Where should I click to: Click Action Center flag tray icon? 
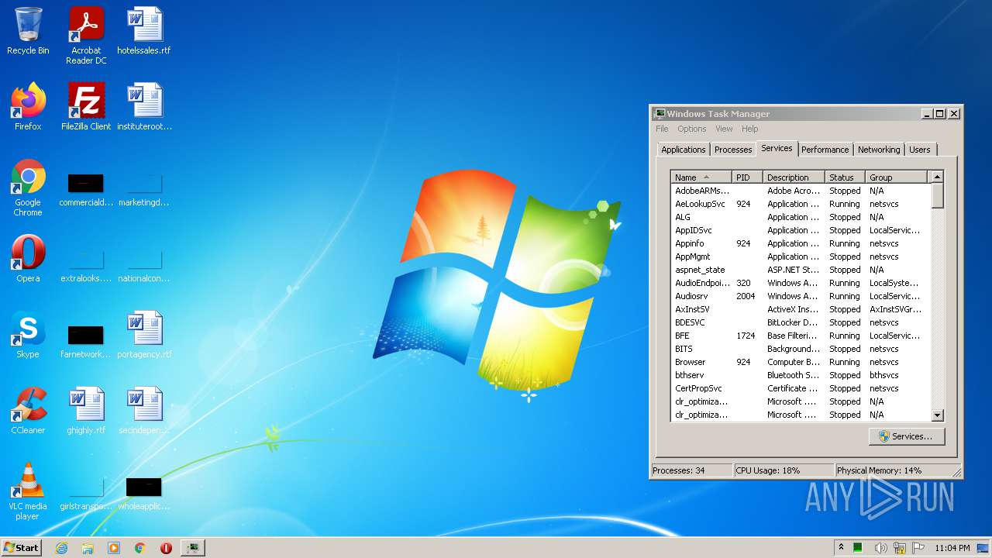pos(918,548)
